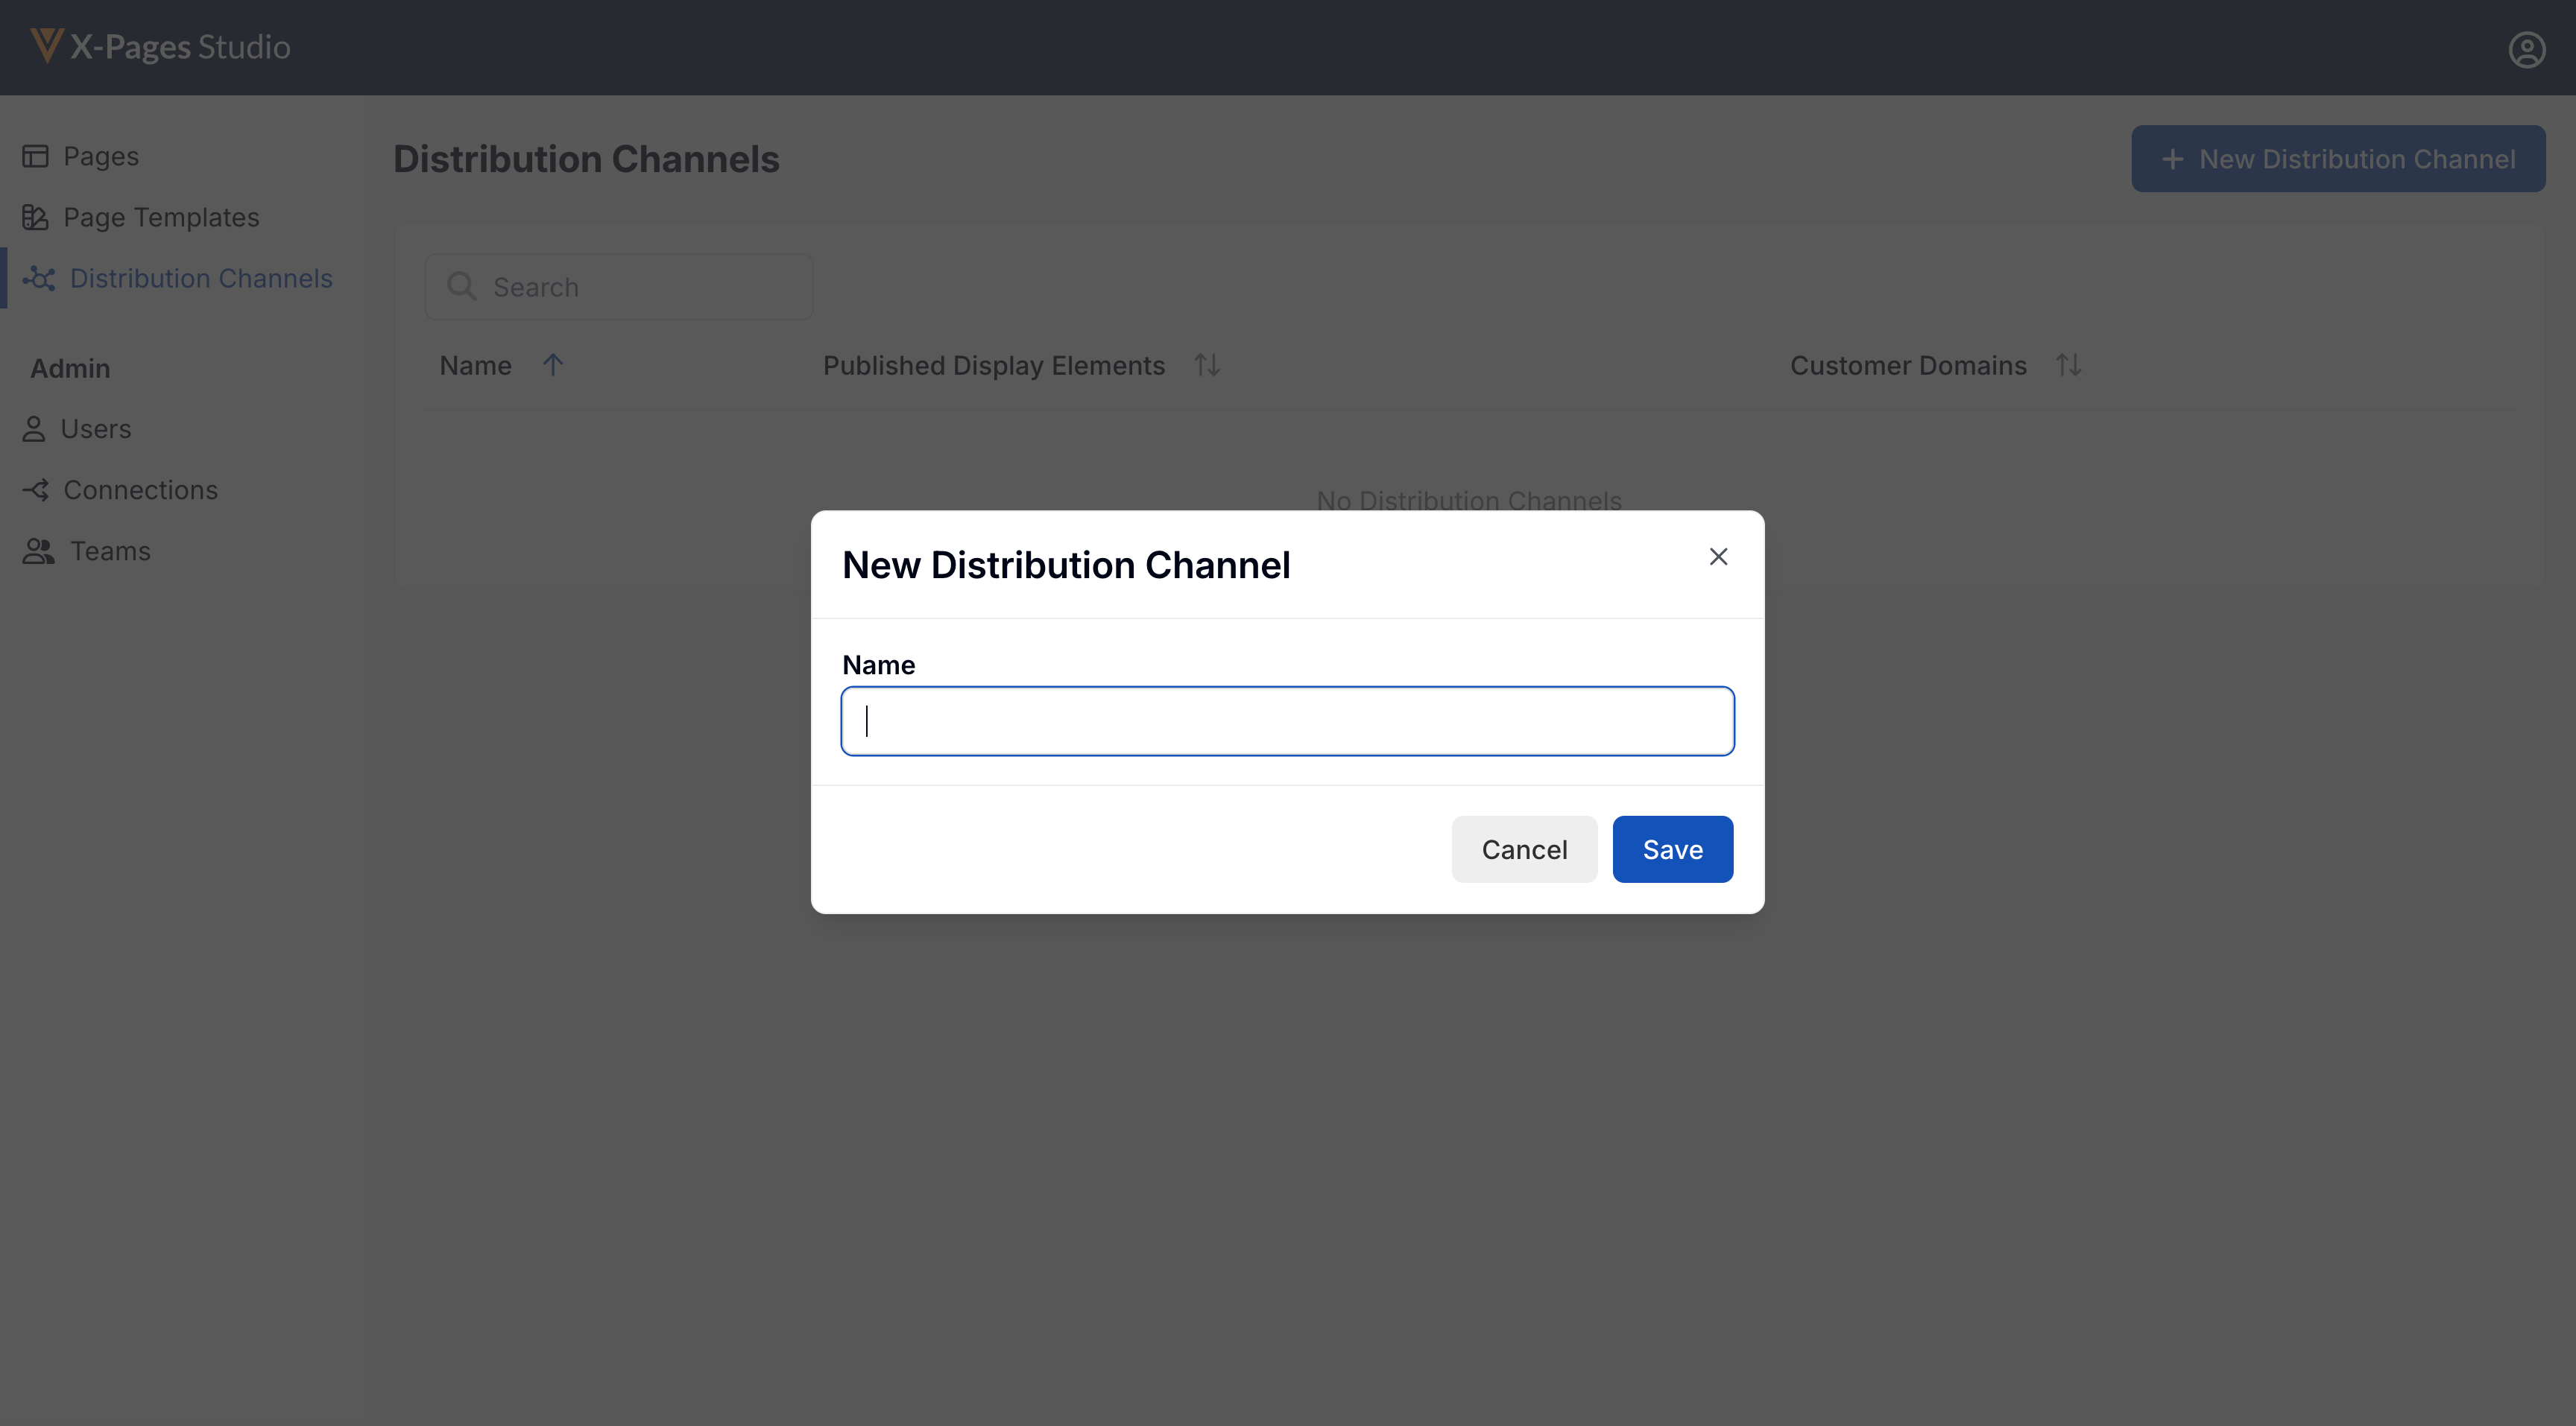Focus the channel Name text field
Screen dimensions: 2576x1426
tap(1287, 720)
